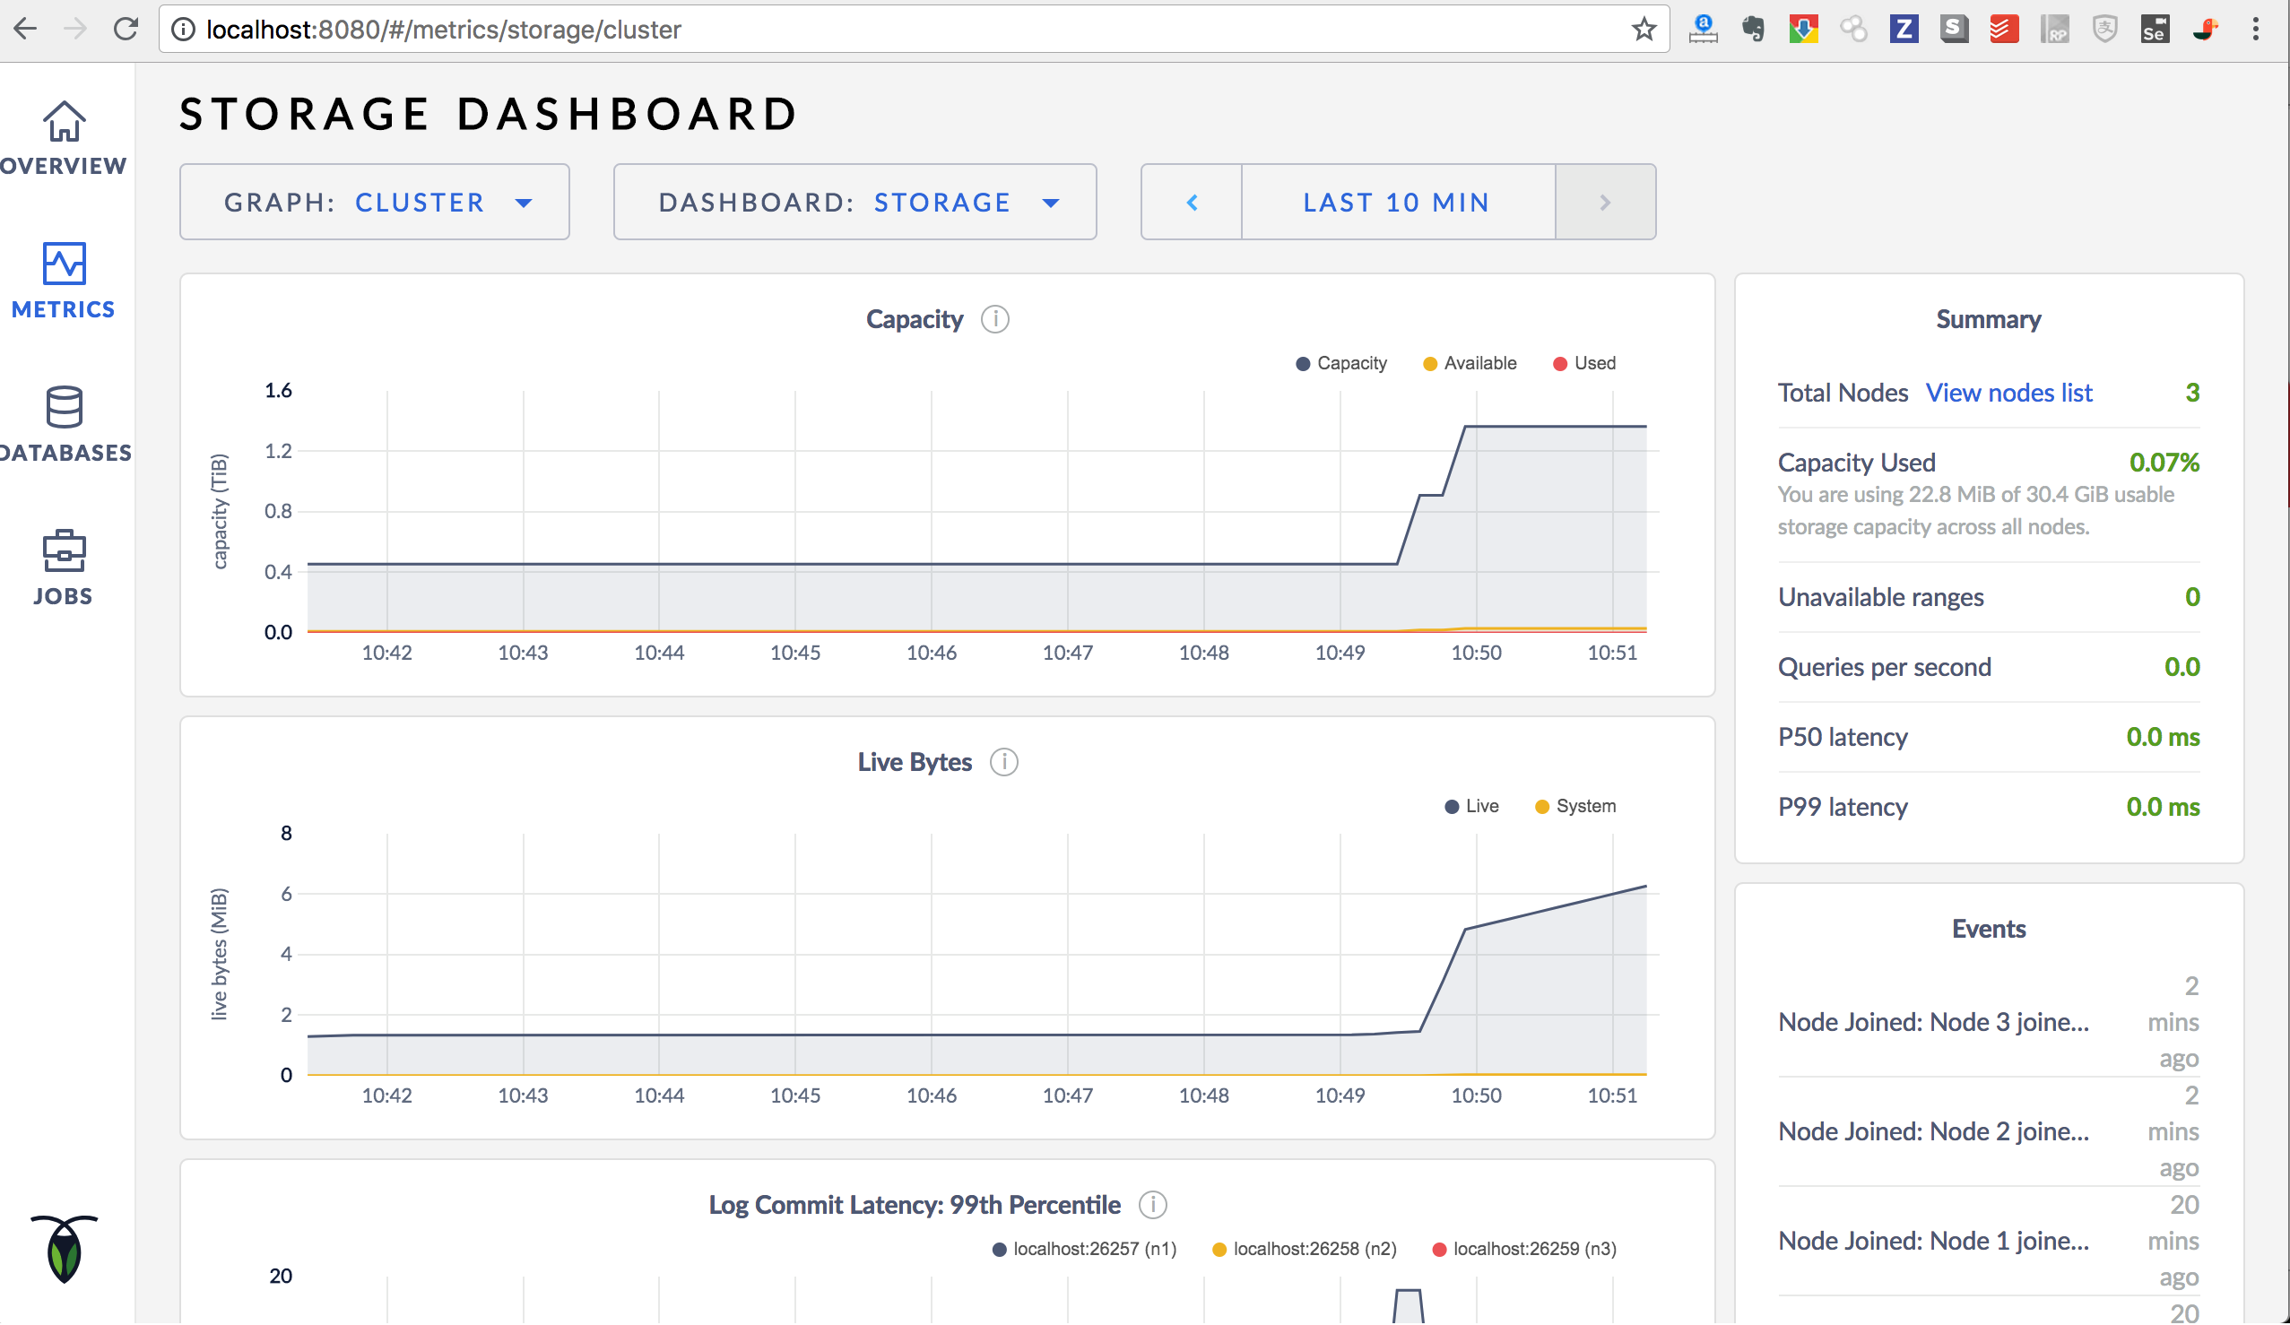Reload the page in the browser
Screen dimensions: 2290x1325
(x=126, y=29)
